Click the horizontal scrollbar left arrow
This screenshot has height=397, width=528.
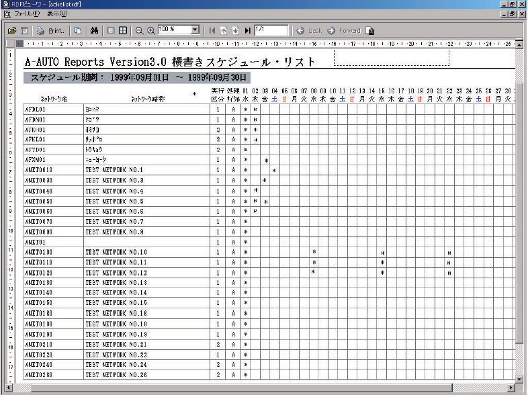(9, 387)
